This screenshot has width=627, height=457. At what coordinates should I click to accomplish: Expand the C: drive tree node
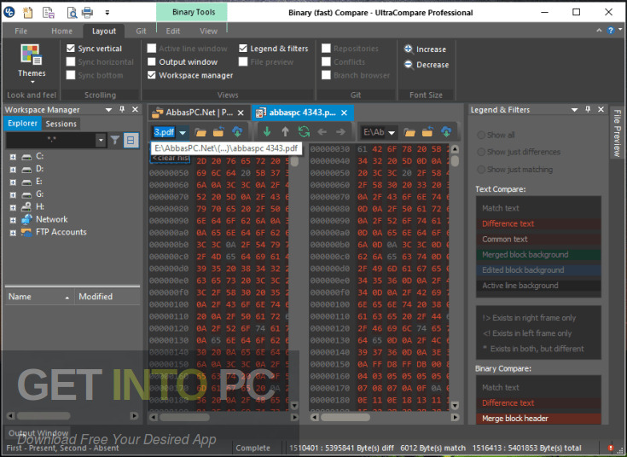(13, 157)
